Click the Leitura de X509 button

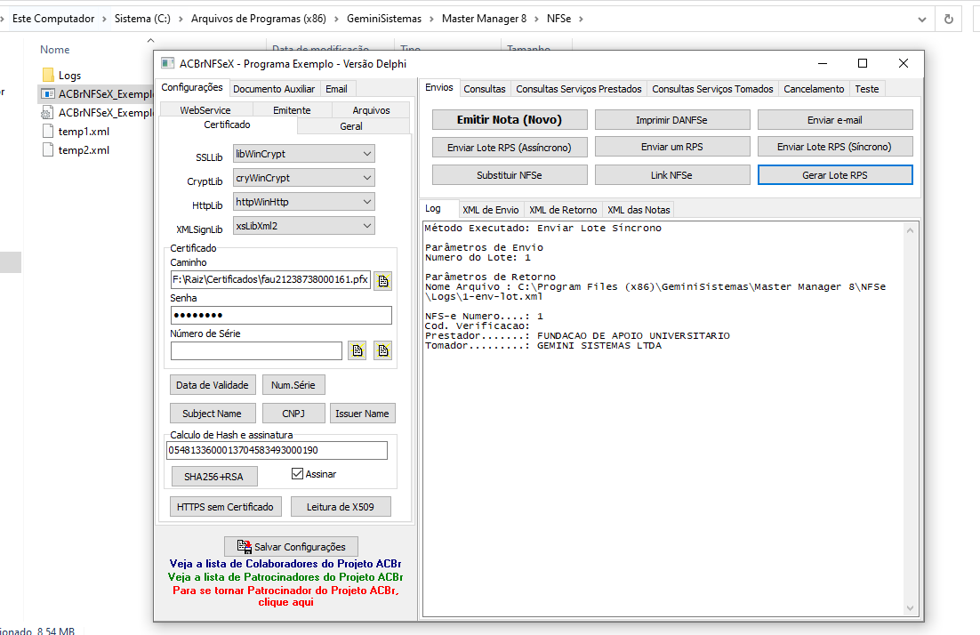click(x=340, y=507)
